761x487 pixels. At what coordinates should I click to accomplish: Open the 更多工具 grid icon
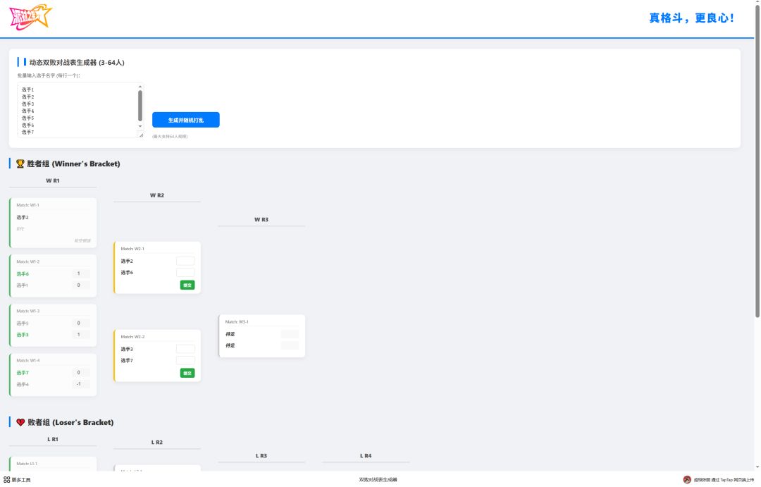(x=6, y=480)
